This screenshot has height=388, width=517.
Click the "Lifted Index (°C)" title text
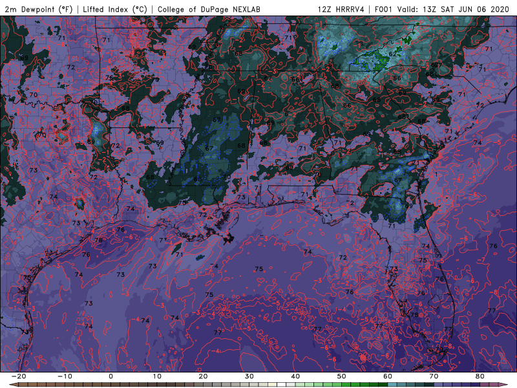pos(115,9)
